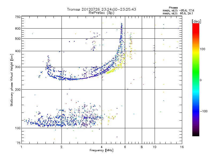Click the plot title "Tromsø 20120726 23:24:00-23:25:43"
The width and height of the screenshot is (214, 160).
tap(101, 9)
